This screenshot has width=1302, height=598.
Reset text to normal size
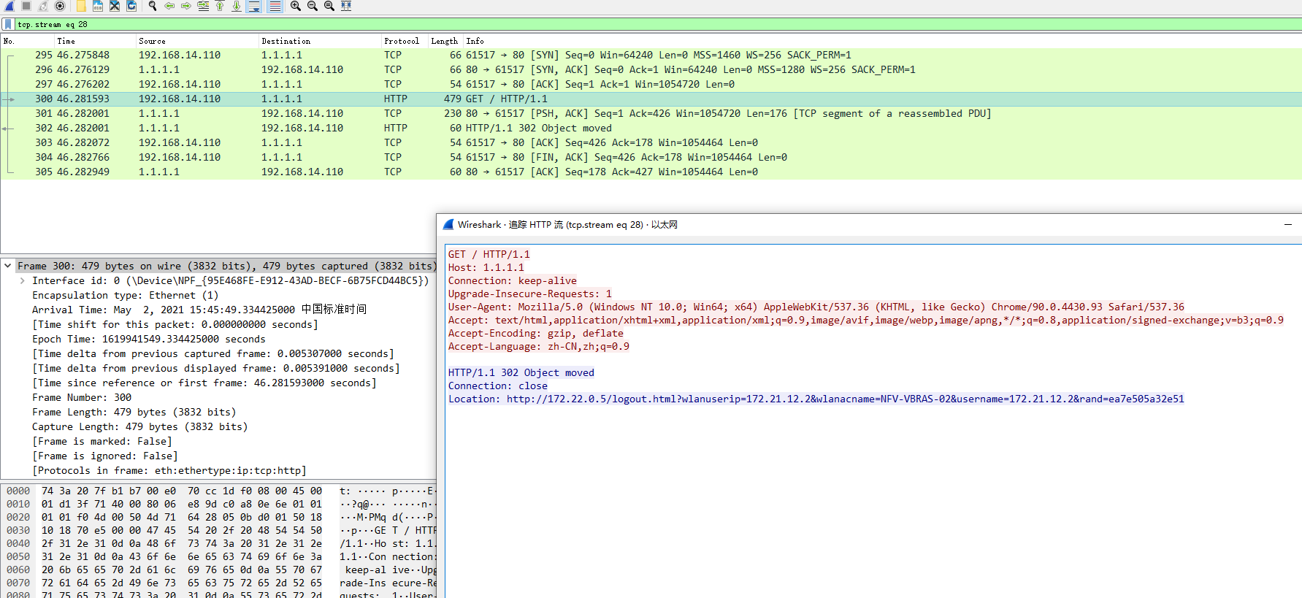[x=329, y=6]
